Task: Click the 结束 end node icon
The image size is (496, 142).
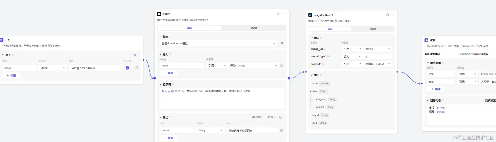Action: point(426,40)
